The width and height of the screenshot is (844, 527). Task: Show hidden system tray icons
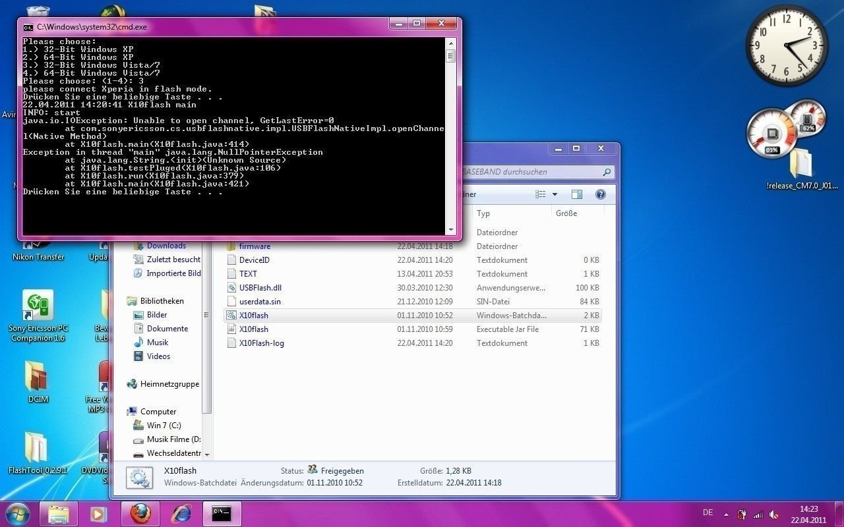pyautogui.click(x=726, y=514)
